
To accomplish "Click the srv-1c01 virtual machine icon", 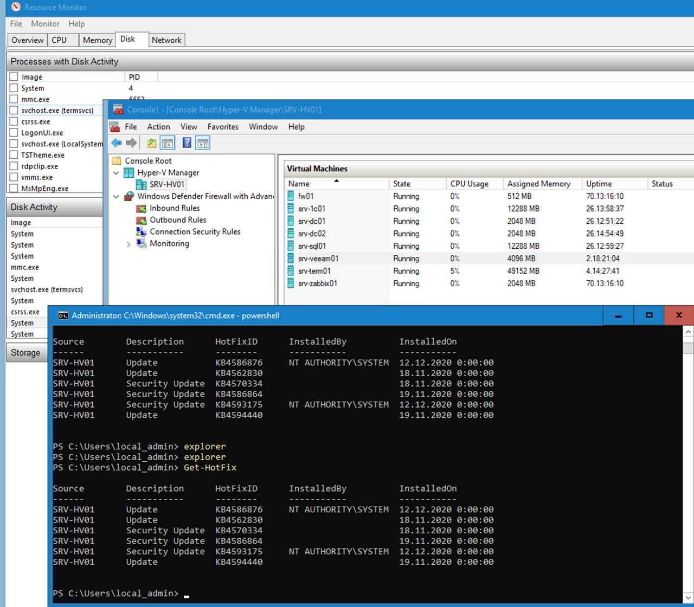I will pos(291,209).
